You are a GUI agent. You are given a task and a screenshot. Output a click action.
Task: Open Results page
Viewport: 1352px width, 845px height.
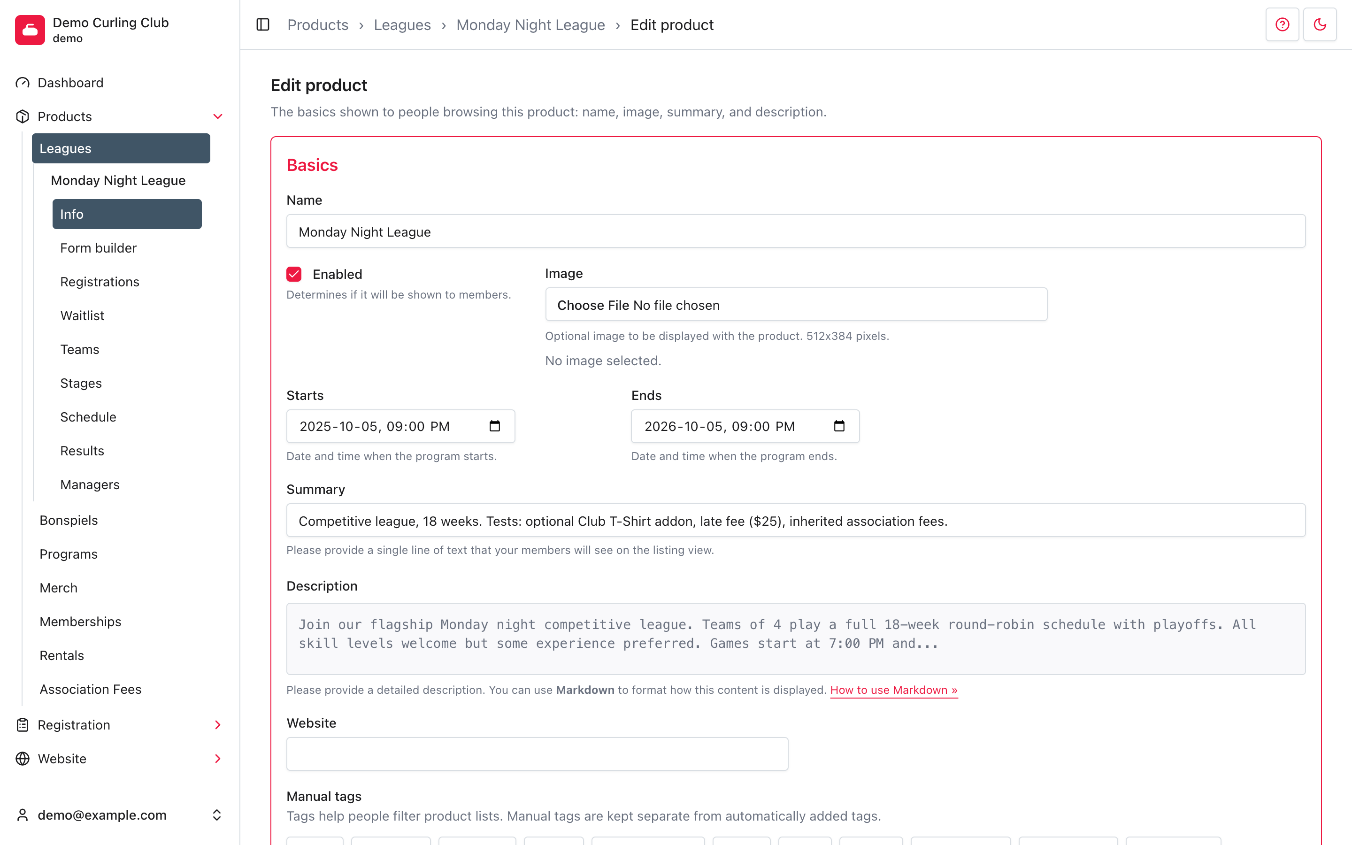click(82, 451)
